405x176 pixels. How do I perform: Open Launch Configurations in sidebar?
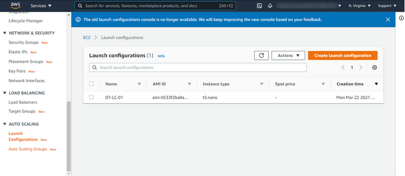click(x=23, y=137)
